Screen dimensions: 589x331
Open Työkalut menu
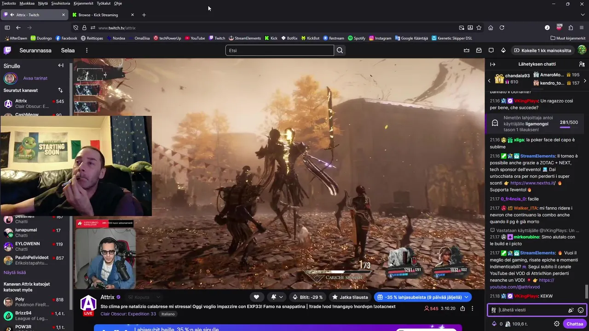pos(104,3)
